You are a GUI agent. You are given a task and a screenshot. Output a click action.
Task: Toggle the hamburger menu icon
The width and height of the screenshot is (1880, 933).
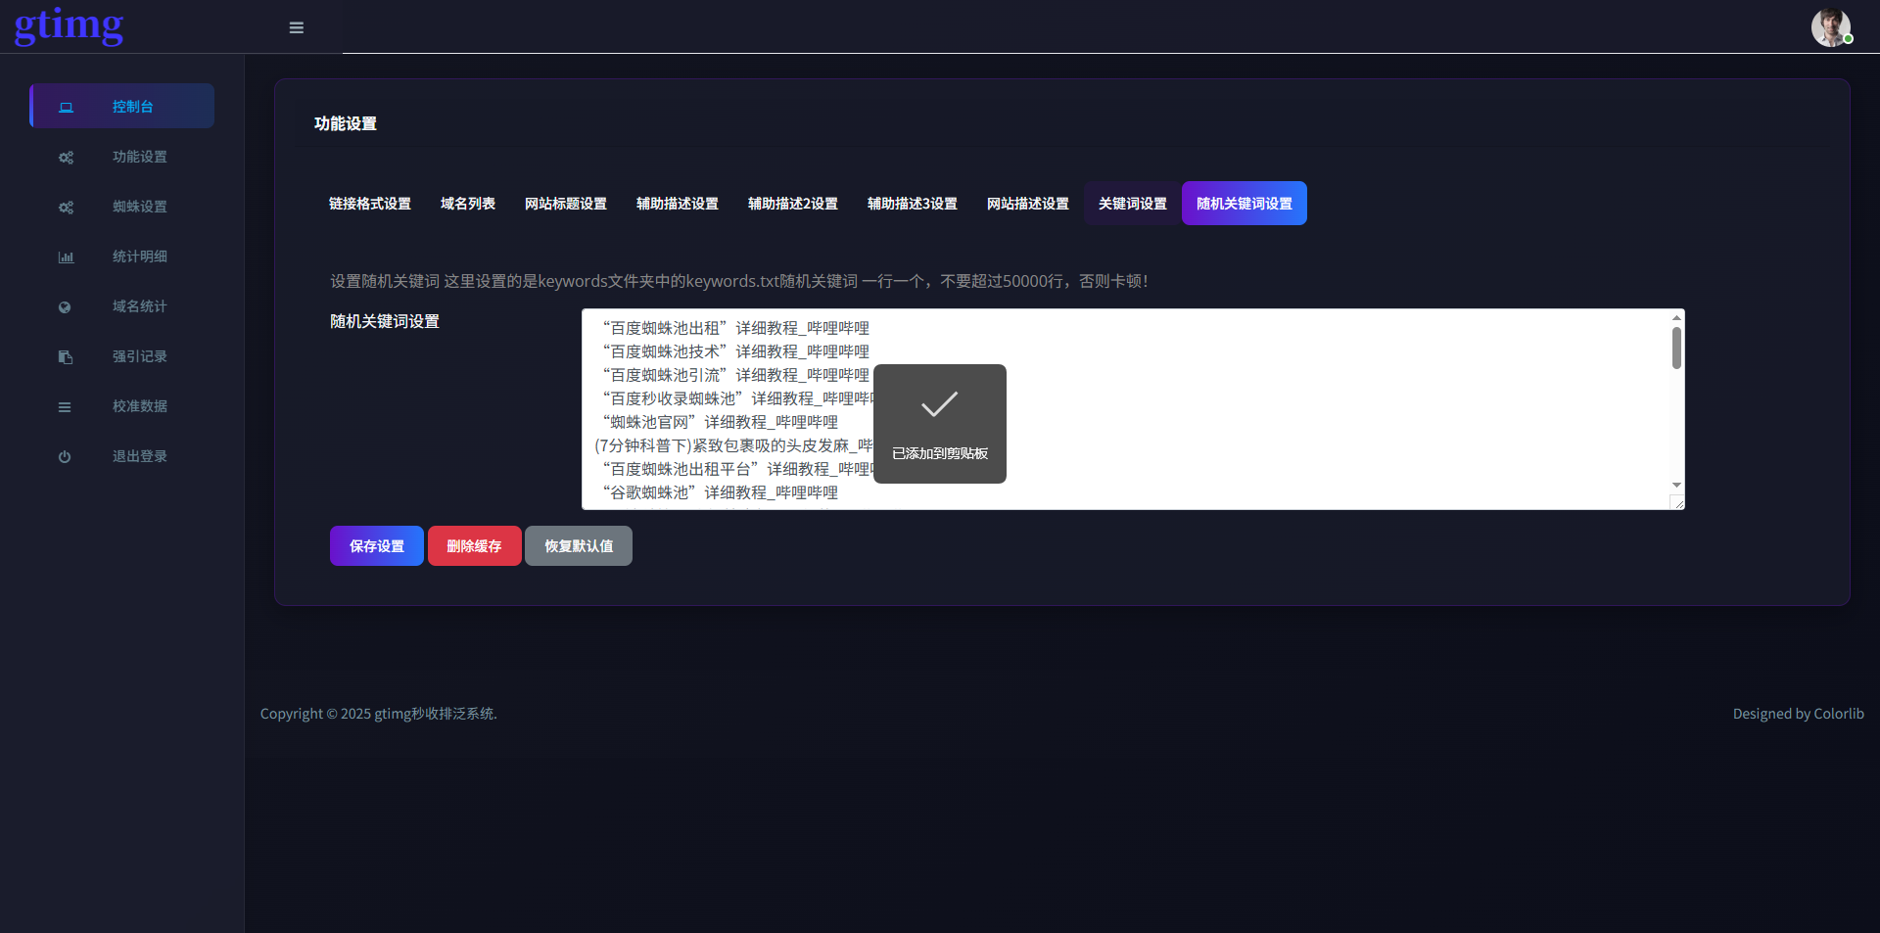[x=297, y=27]
